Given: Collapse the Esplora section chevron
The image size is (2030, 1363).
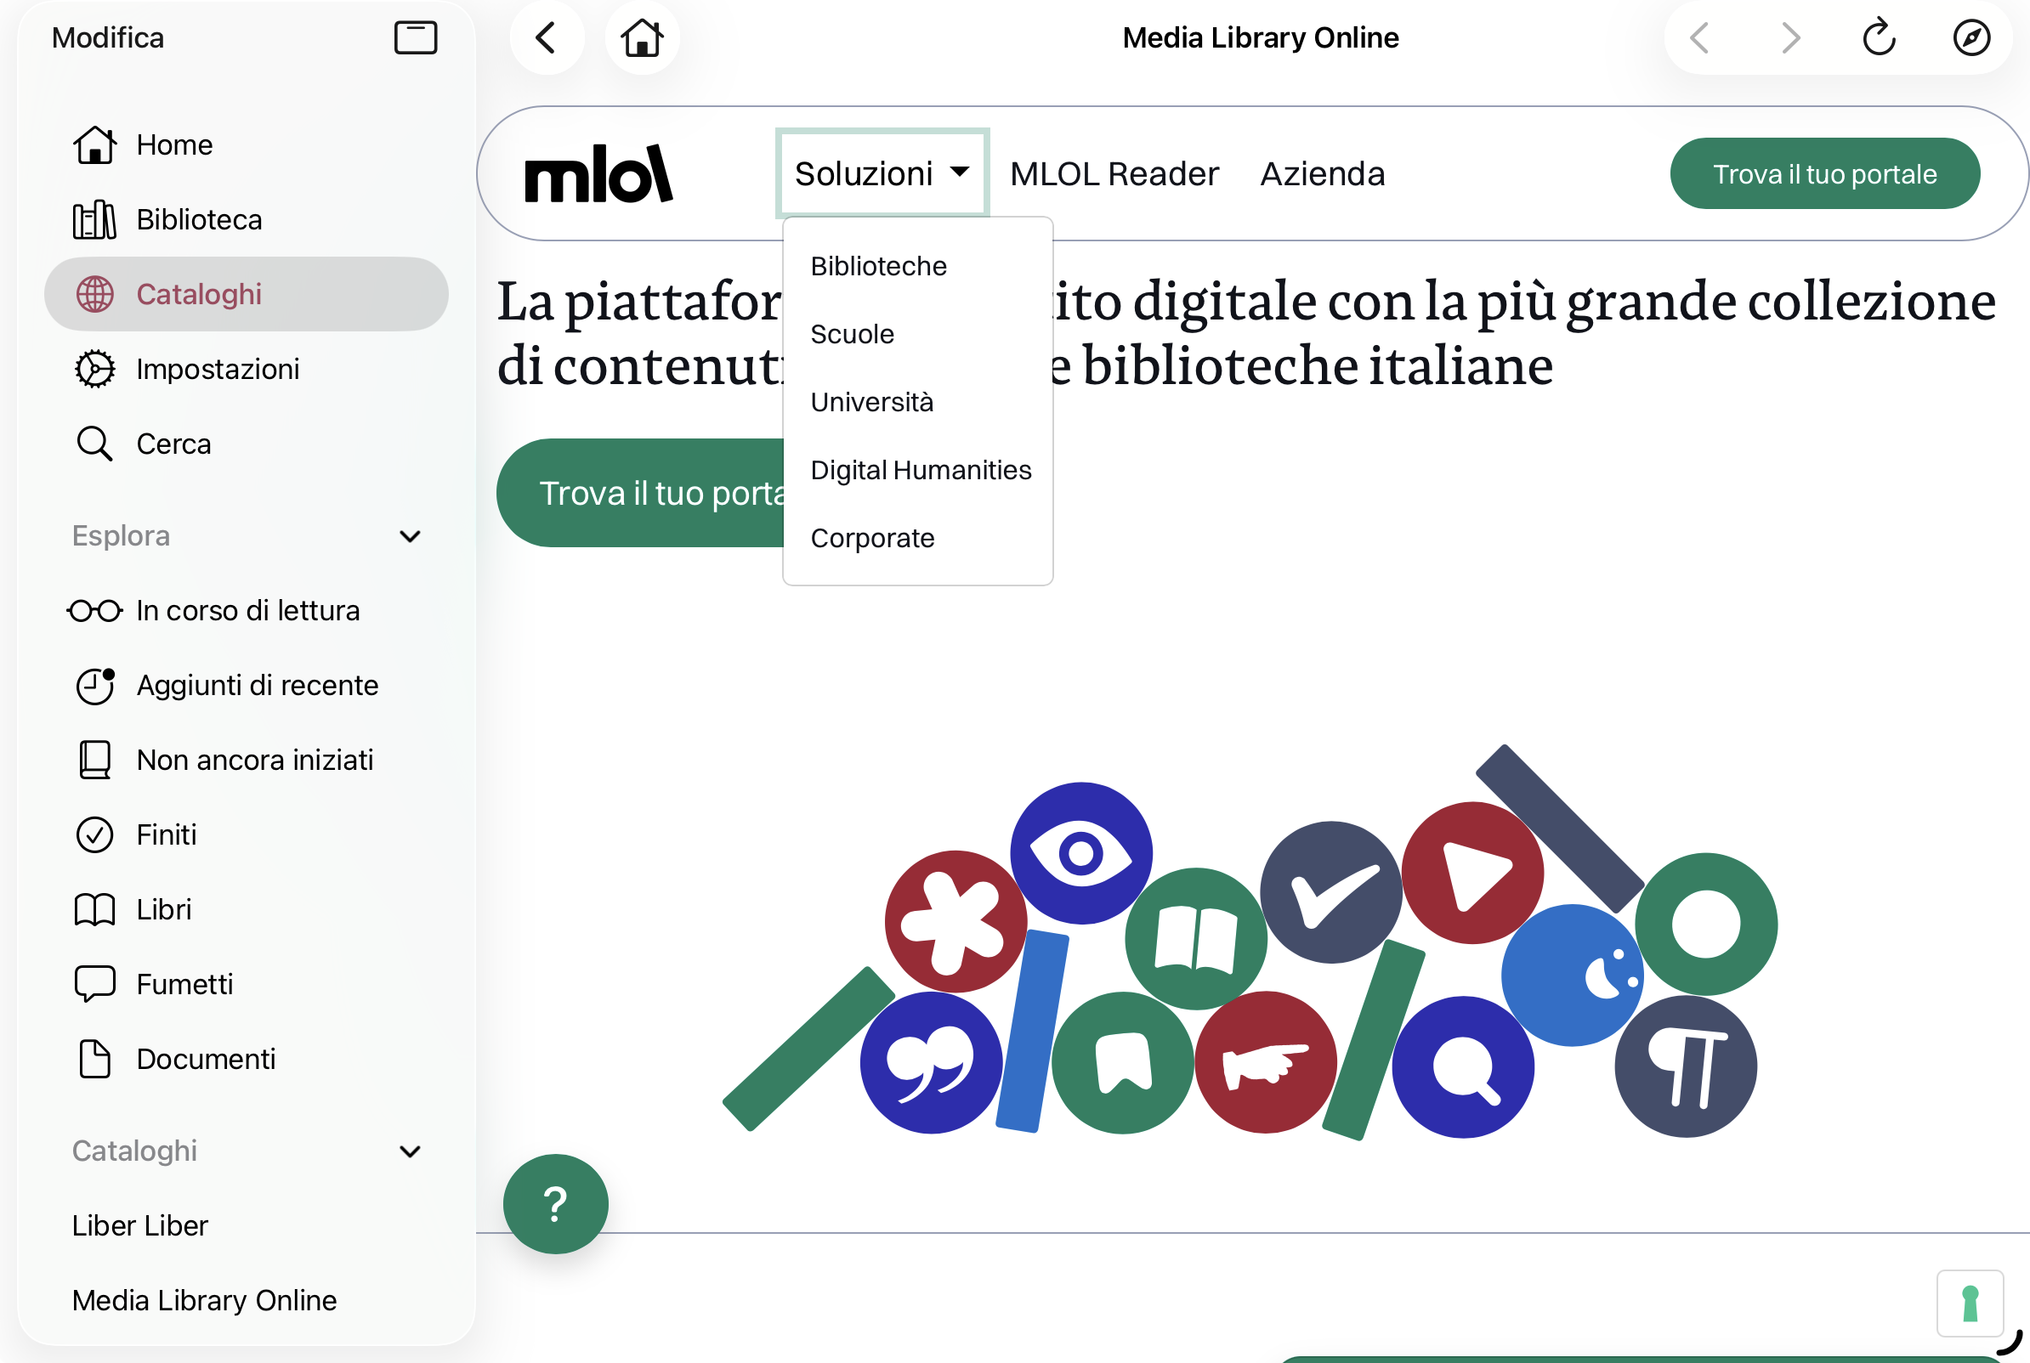Looking at the screenshot, I should coord(411,536).
